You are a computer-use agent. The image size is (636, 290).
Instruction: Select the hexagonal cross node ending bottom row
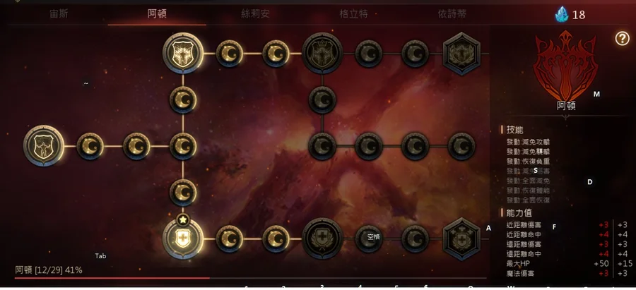pyautogui.click(x=461, y=239)
